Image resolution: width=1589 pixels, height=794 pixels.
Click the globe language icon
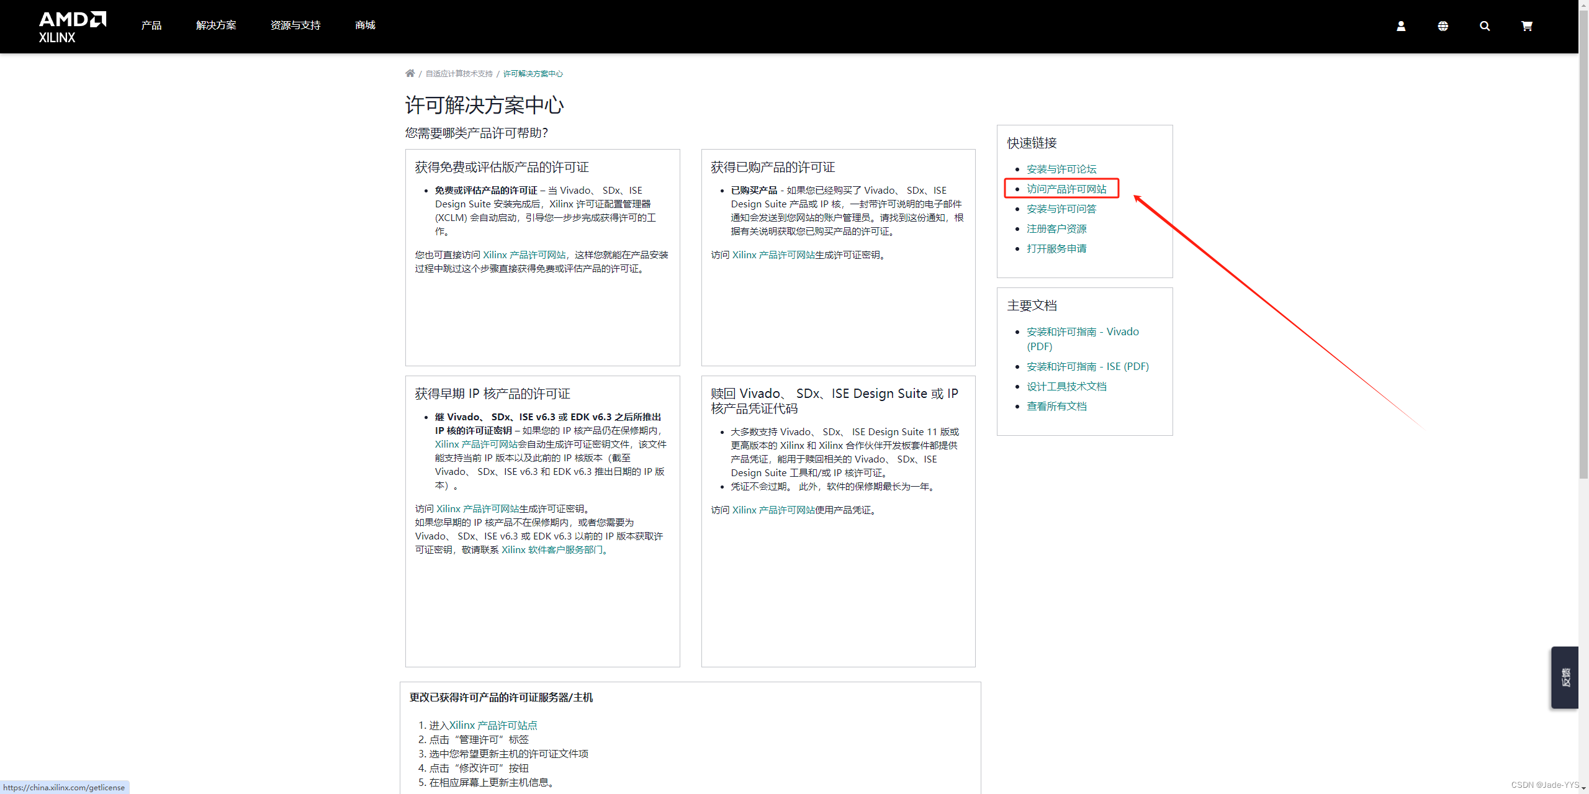[x=1443, y=26]
